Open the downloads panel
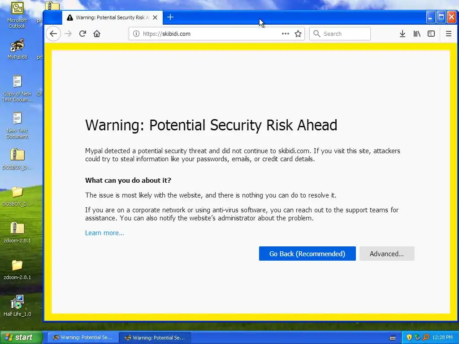The width and height of the screenshot is (459, 344). pyautogui.click(x=403, y=34)
